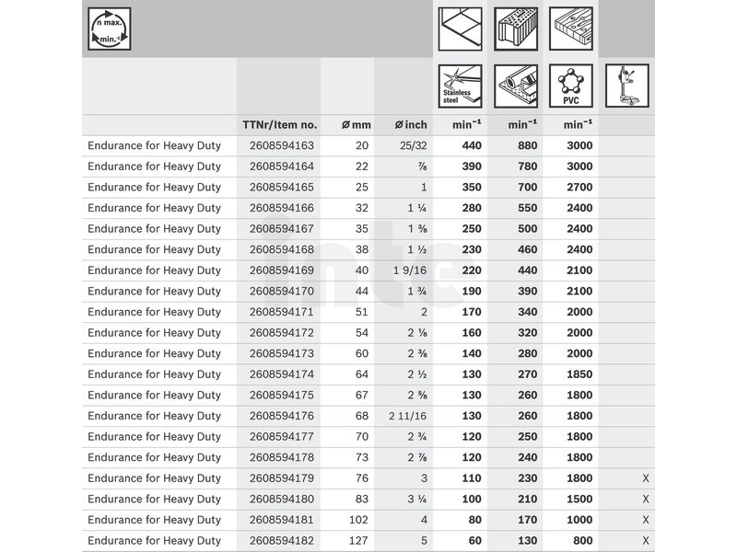This screenshot has width=737, height=552.
Task: Select item number 2608594182
Action: click(x=282, y=541)
